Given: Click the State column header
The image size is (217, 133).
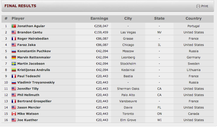Looking at the screenshot, I should 159,18.
